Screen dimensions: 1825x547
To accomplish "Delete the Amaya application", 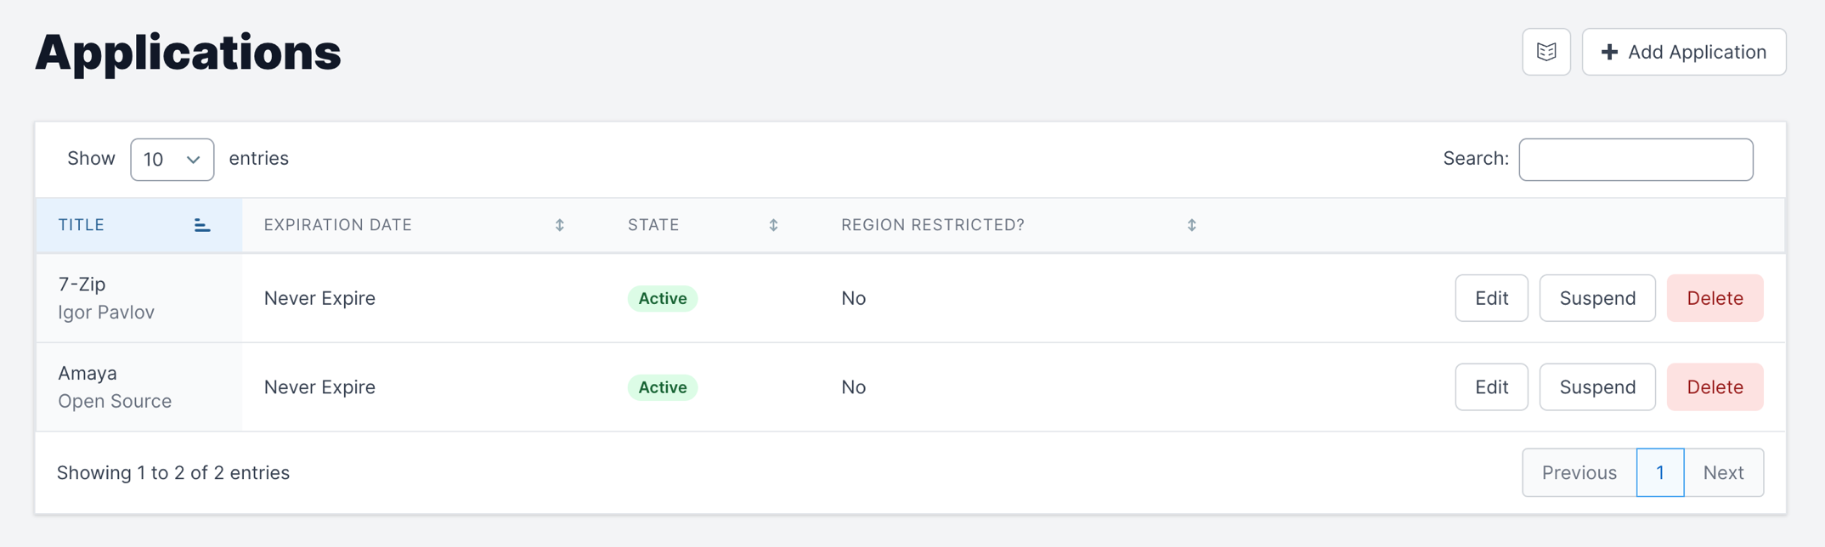I will [1715, 387].
